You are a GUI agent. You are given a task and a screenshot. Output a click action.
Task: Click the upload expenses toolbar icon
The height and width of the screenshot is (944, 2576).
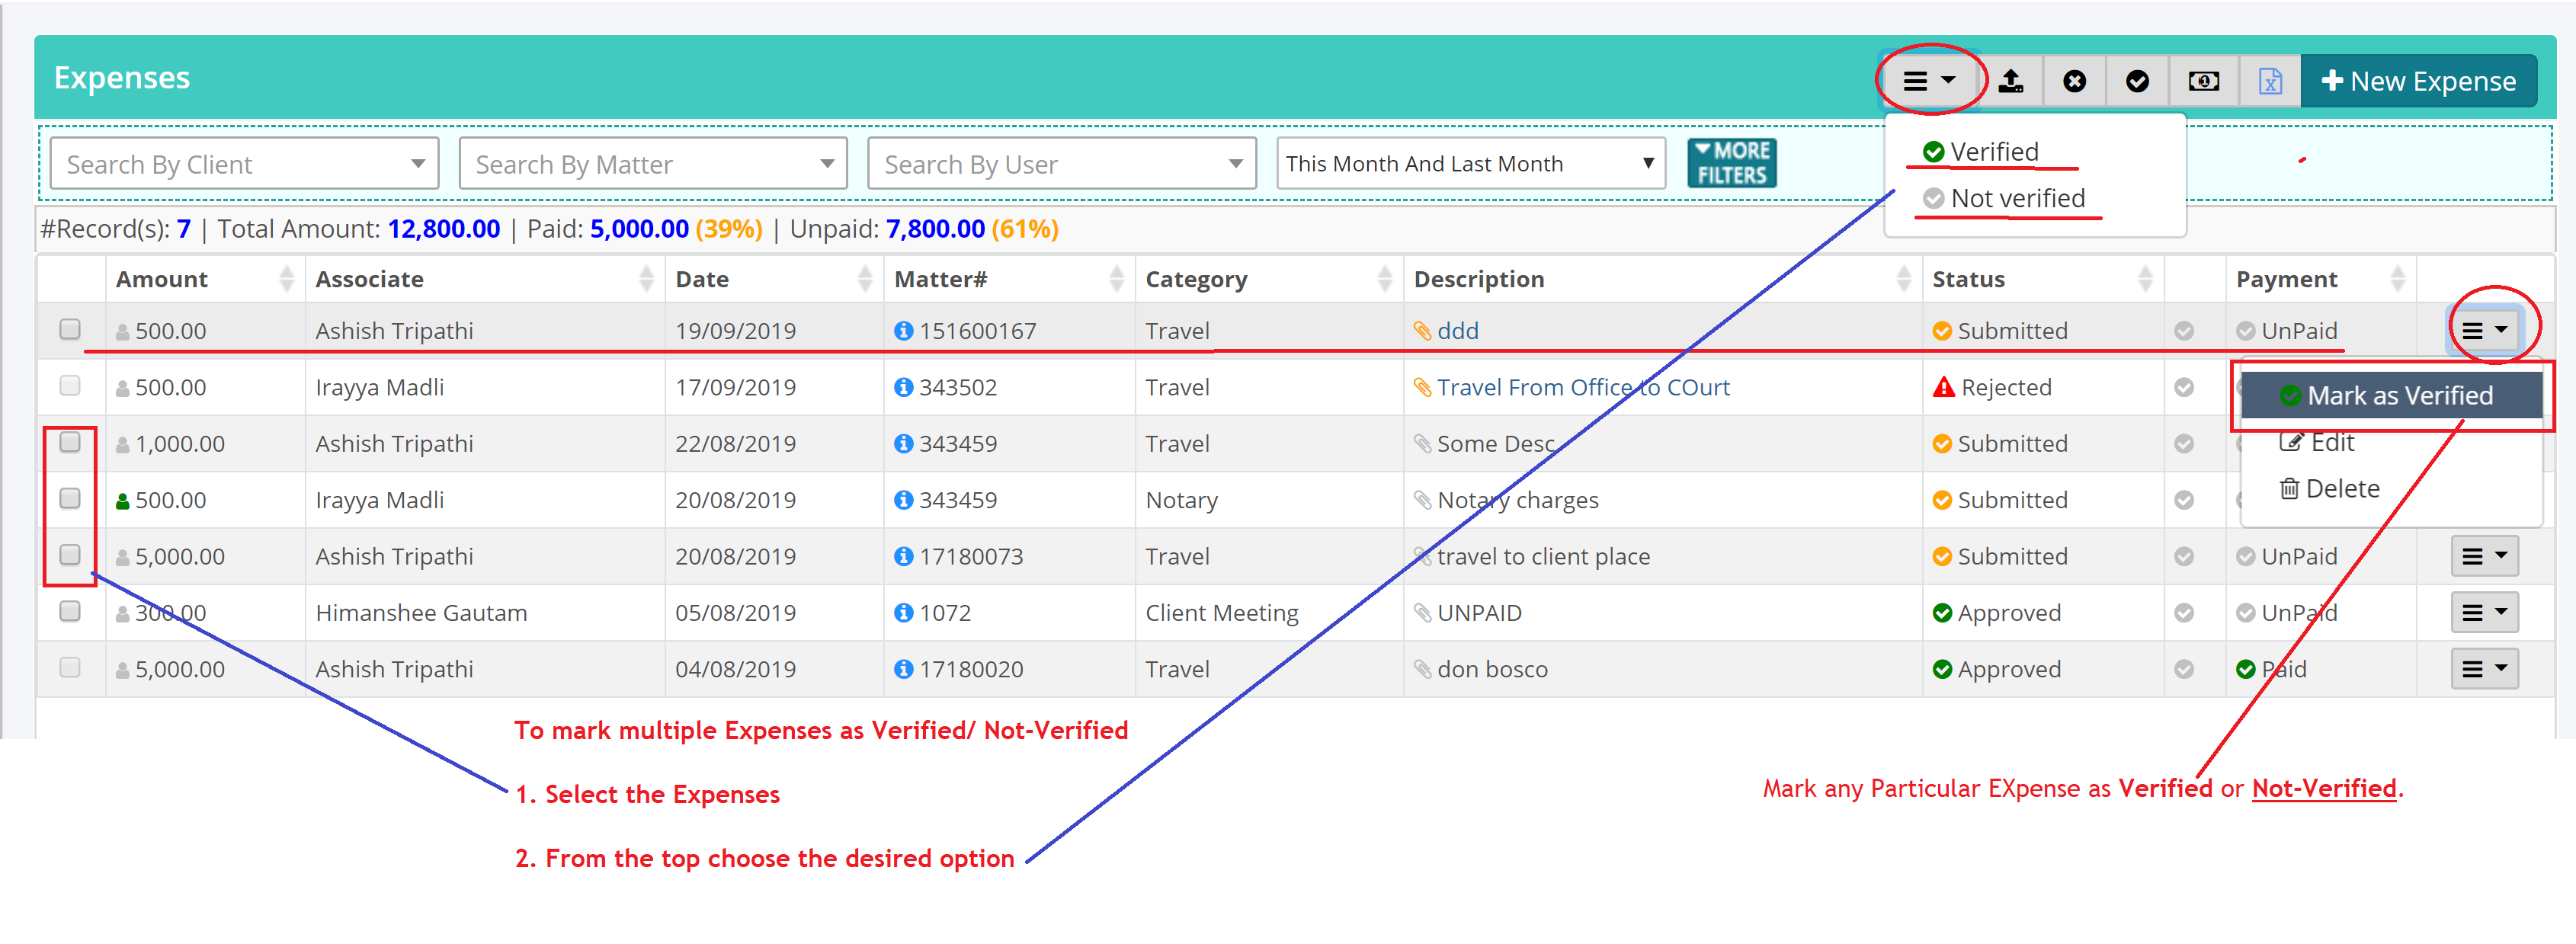[2010, 81]
